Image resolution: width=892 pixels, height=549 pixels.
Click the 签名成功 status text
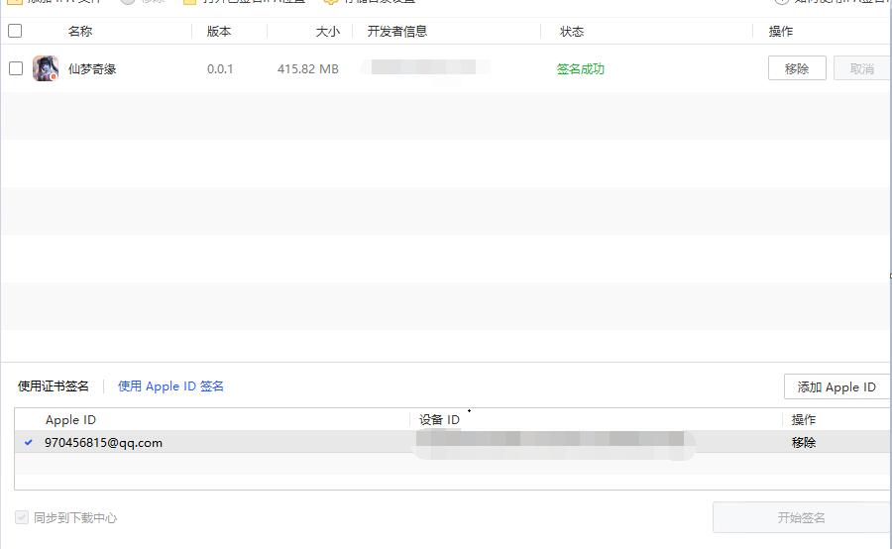click(580, 69)
